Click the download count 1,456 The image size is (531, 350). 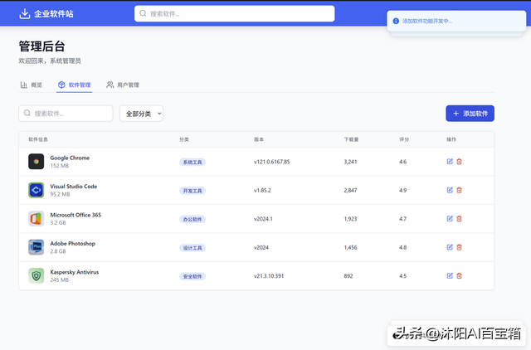pyautogui.click(x=350, y=247)
